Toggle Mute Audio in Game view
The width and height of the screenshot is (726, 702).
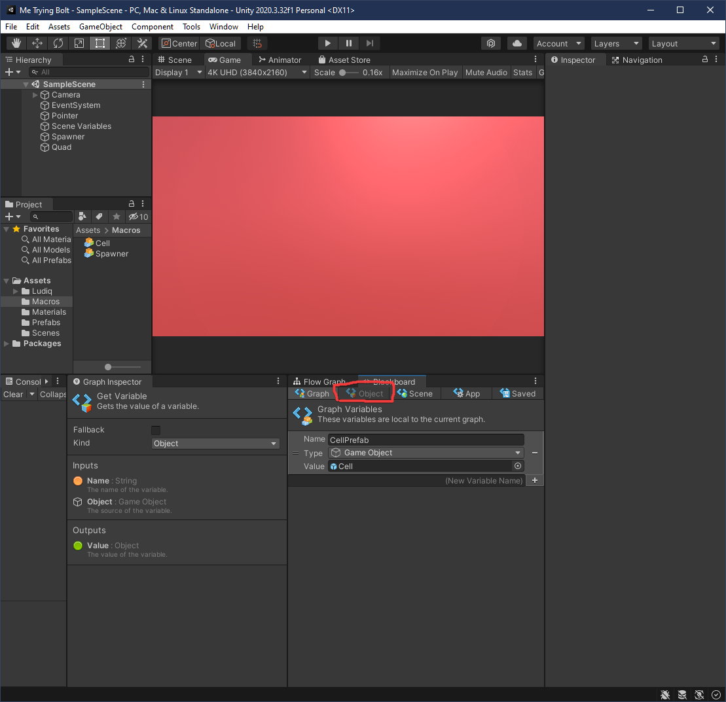[x=486, y=73]
